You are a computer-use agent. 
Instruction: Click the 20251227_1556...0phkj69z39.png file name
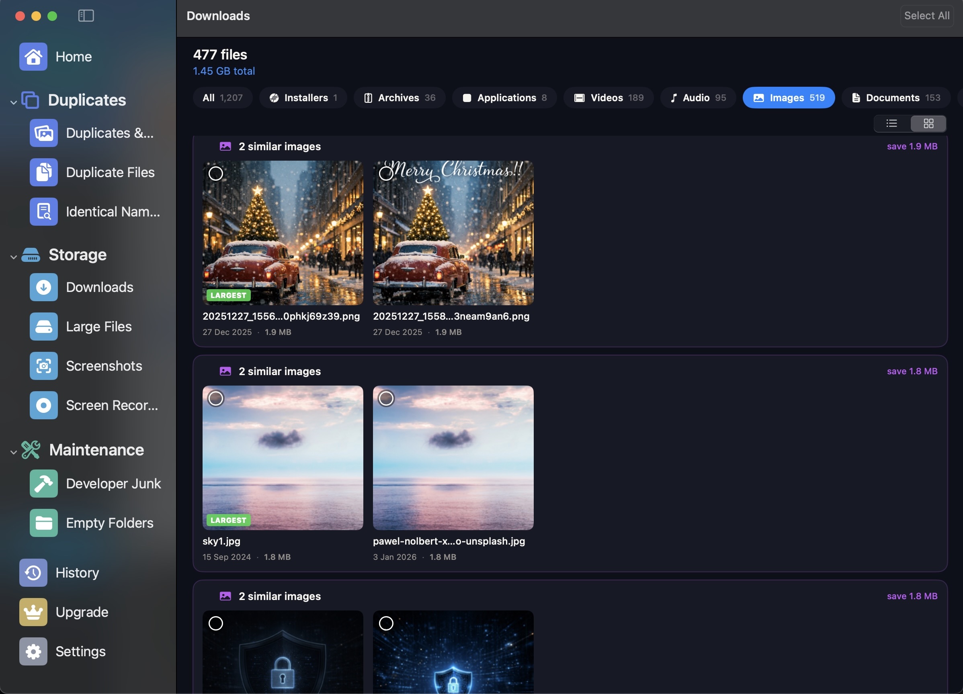281,316
